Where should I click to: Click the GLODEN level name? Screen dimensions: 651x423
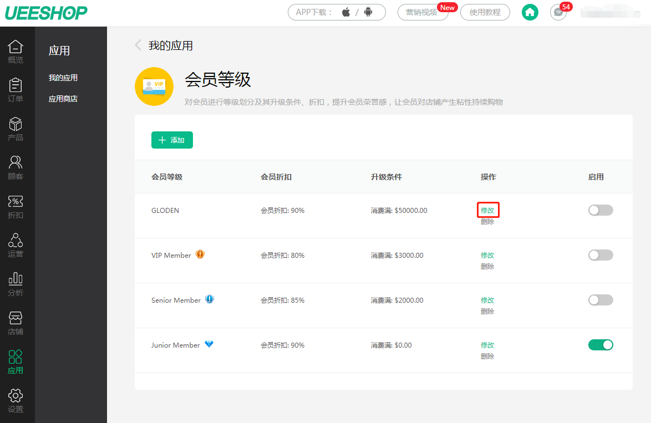click(x=165, y=211)
